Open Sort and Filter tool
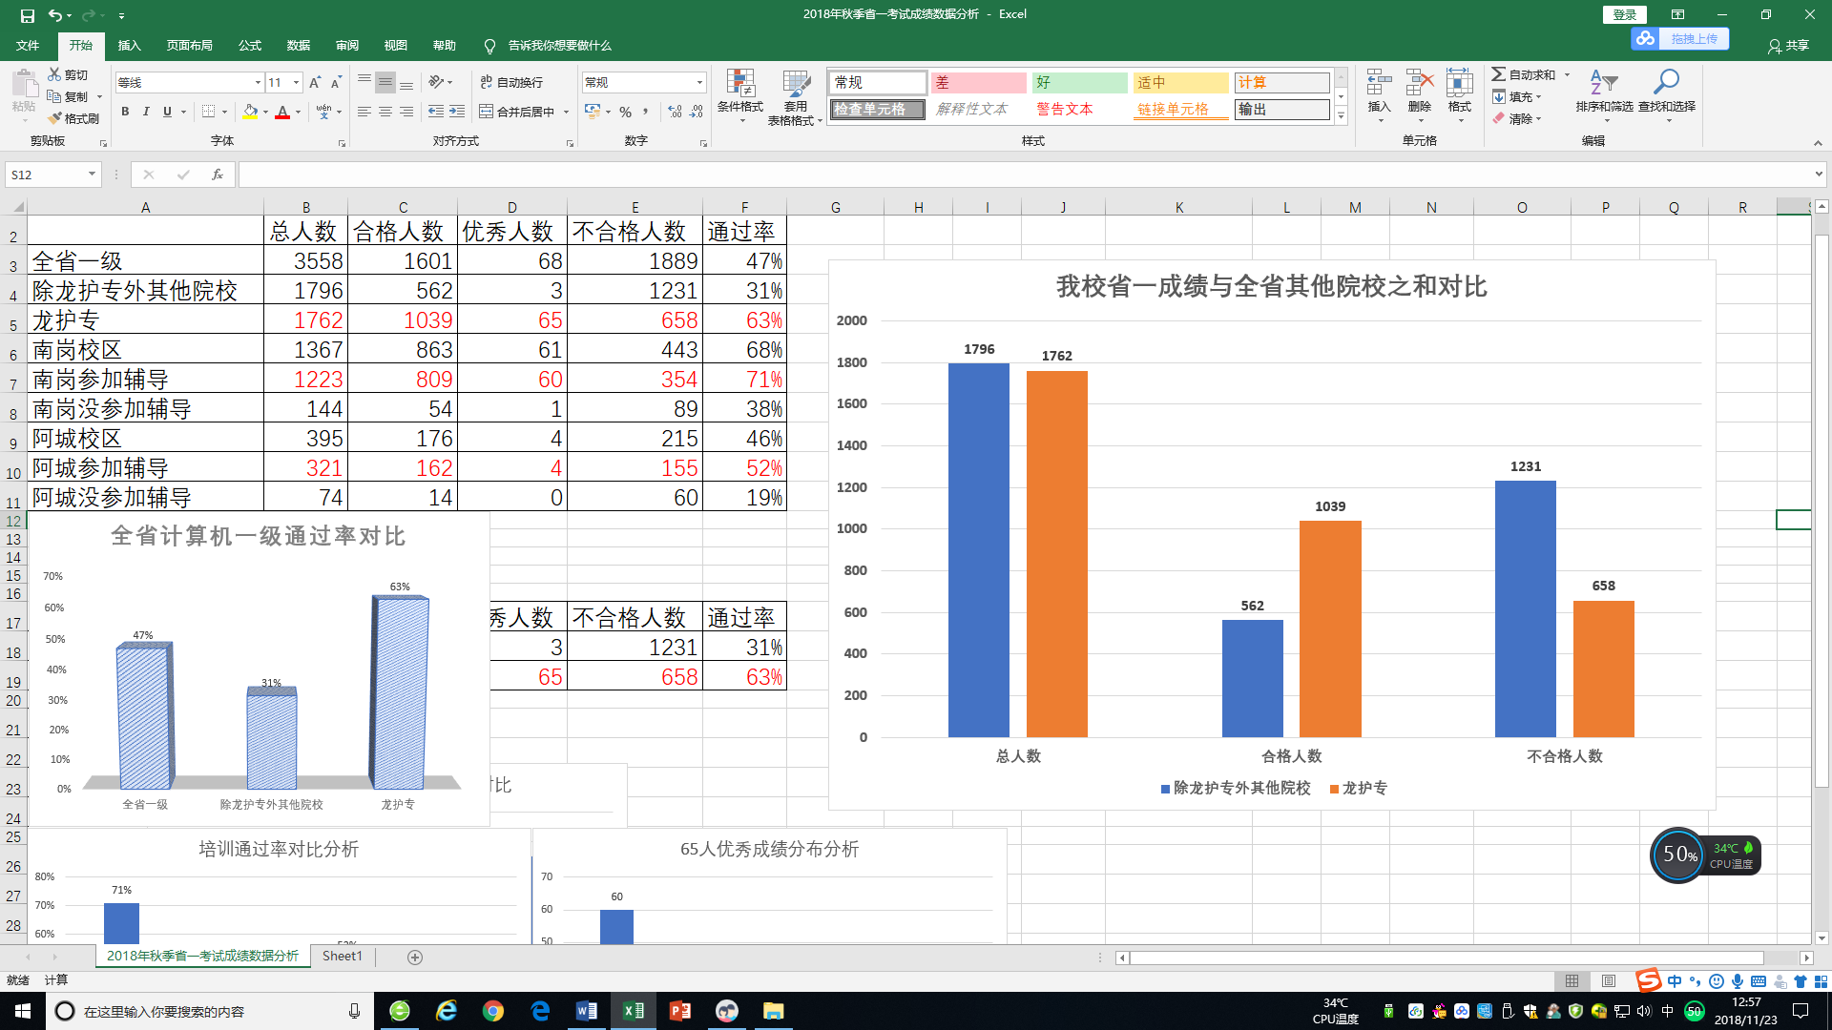Viewport: 1832px width, 1030px height. point(1603,86)
